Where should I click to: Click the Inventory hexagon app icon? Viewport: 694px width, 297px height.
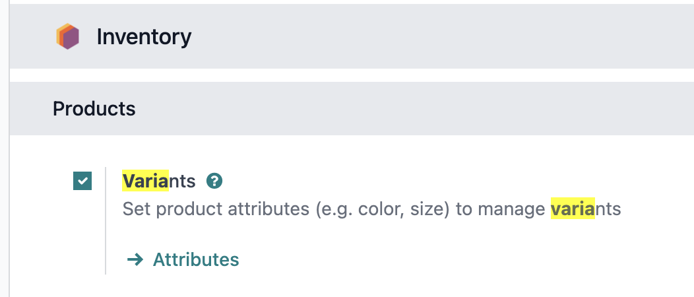pos(68,36)
